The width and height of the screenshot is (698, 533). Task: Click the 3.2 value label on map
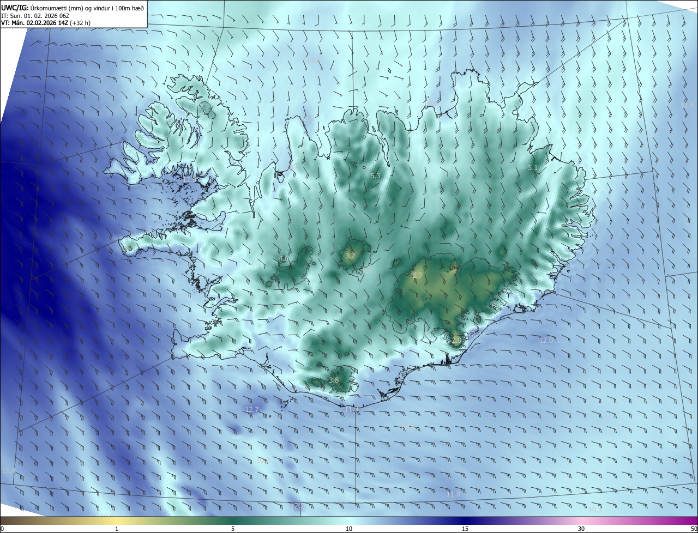click(350, 256)
